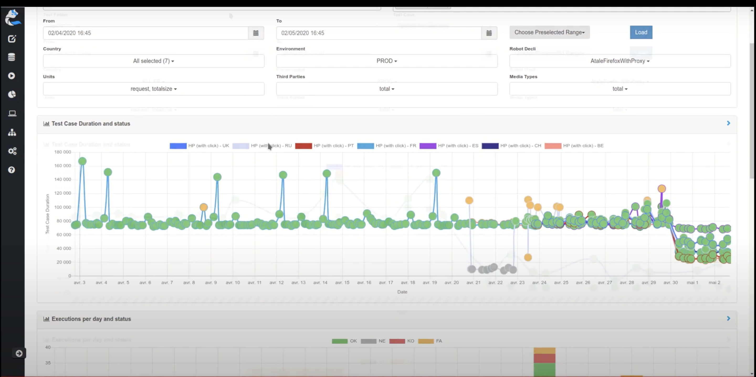Image resolution: width=756 pixels, height=377 pixels.
Task: Open the From date calendar picker
Action: [x=256, y=33]
